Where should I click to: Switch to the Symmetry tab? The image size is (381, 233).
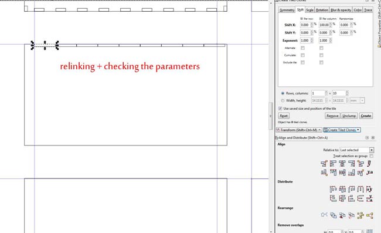(x=287, y=10)
